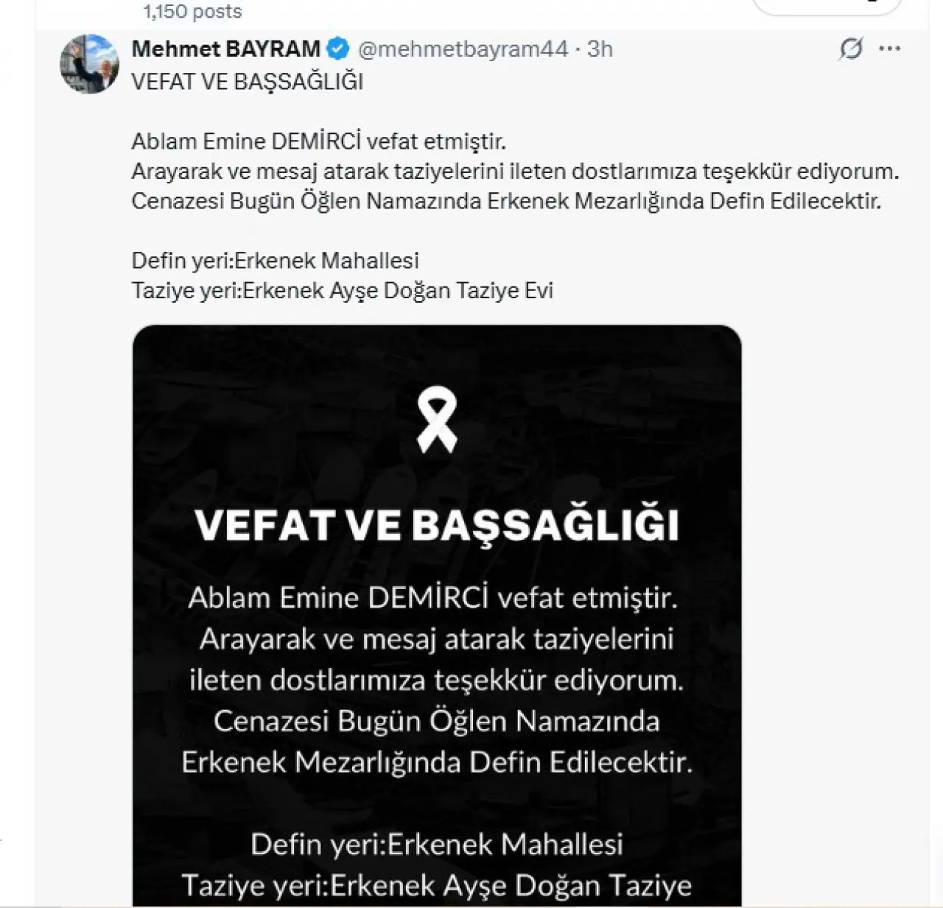The height and width of the screenshot is (908, 943).
Task: Open the Grok explain-this-post icon
Action: [851, 49]
